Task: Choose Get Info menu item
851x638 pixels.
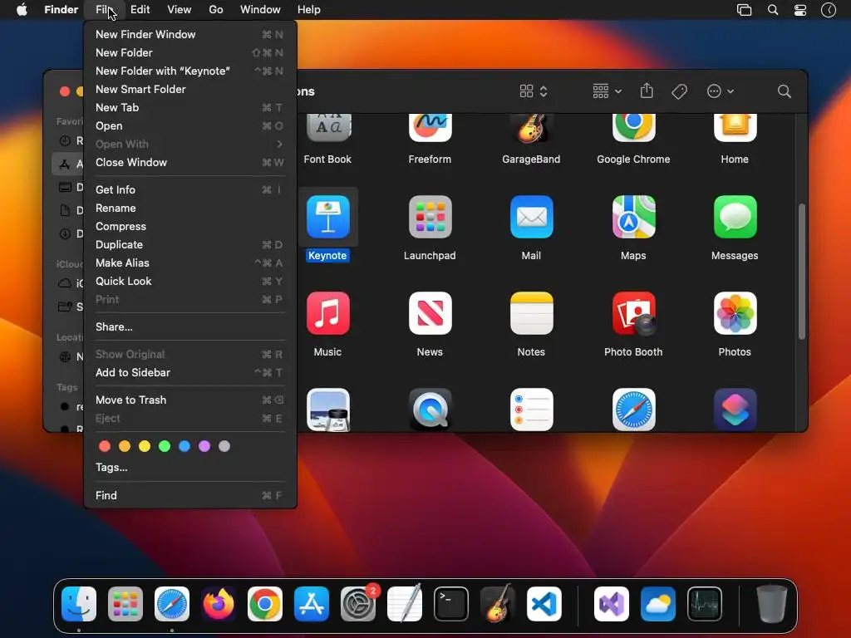Action: click(x=189, y=190)
